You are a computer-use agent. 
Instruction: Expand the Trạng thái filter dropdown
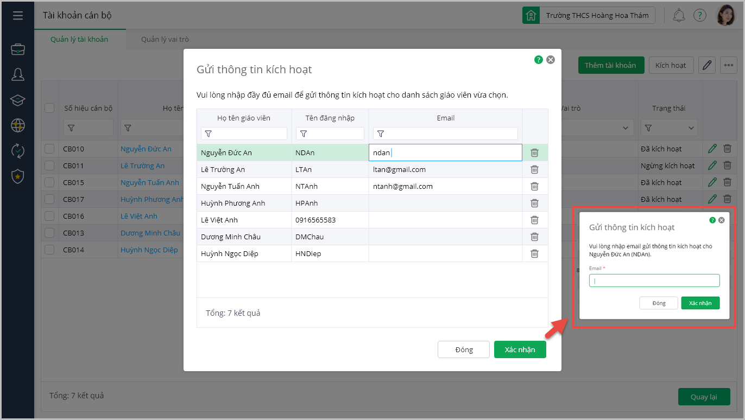(669, 128)
